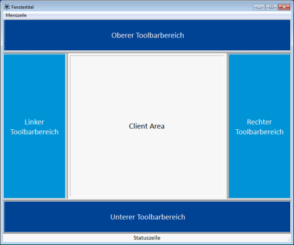Close the Fenstertitel window

284,7
